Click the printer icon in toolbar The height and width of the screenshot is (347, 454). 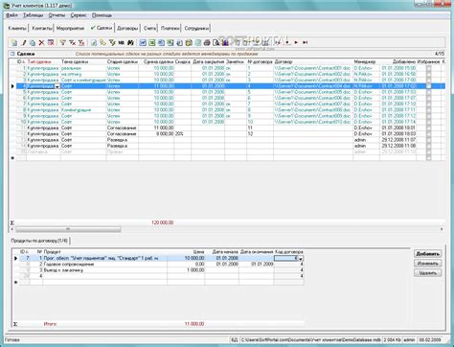[207, 42]
